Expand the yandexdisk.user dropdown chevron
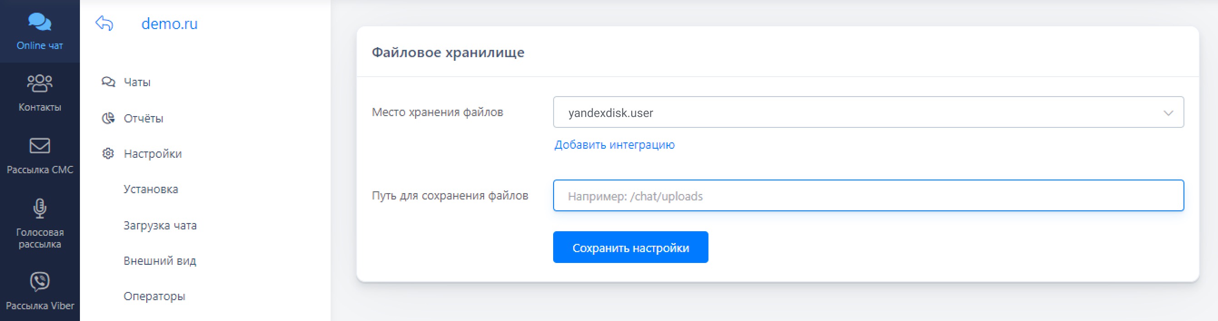Image resolution: width=1218 pixels, height=321 pixels. (1168, 113)
